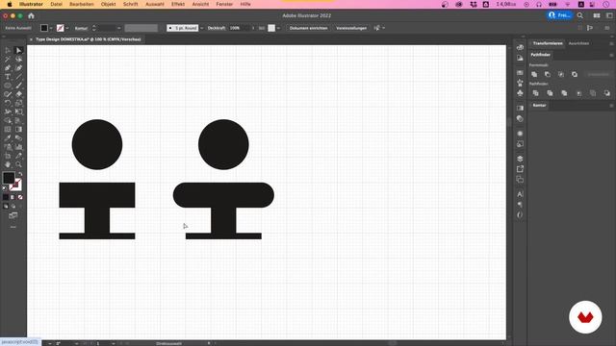616x346 pixels.
Task: Click Exclude shape mode in Pathfinder
Action: click(575, 74)
